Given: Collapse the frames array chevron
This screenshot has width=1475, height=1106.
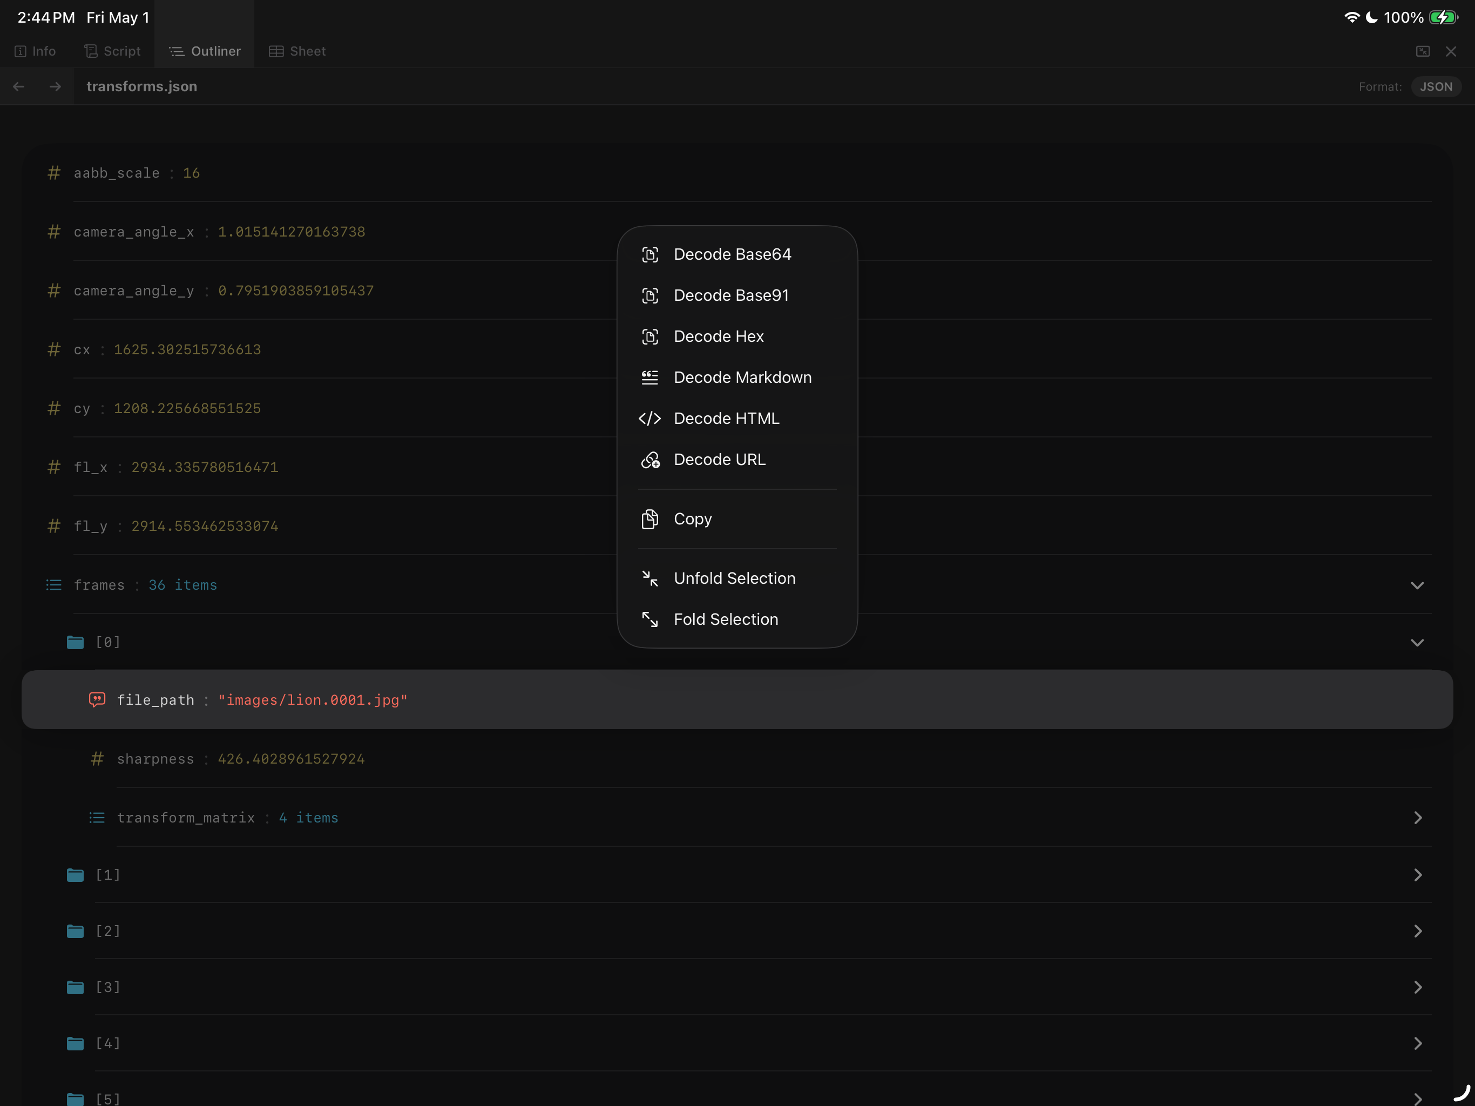Looking at the screenshot, I should coord(1417,585).
